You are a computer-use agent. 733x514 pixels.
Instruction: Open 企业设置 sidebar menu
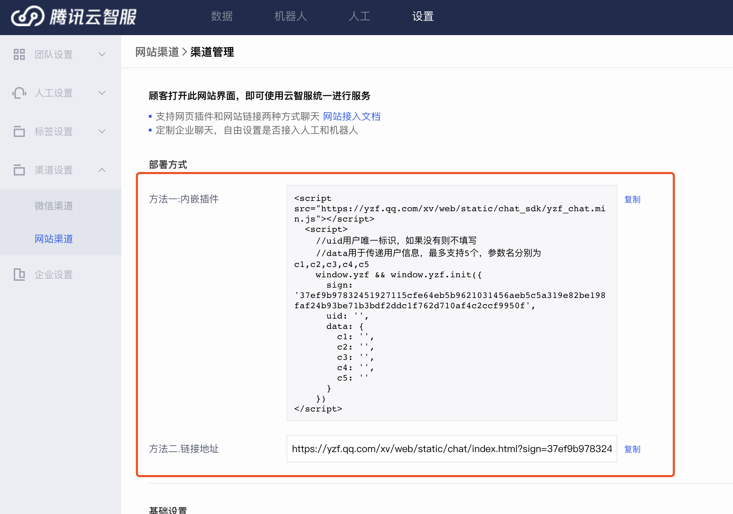point(61,275)
